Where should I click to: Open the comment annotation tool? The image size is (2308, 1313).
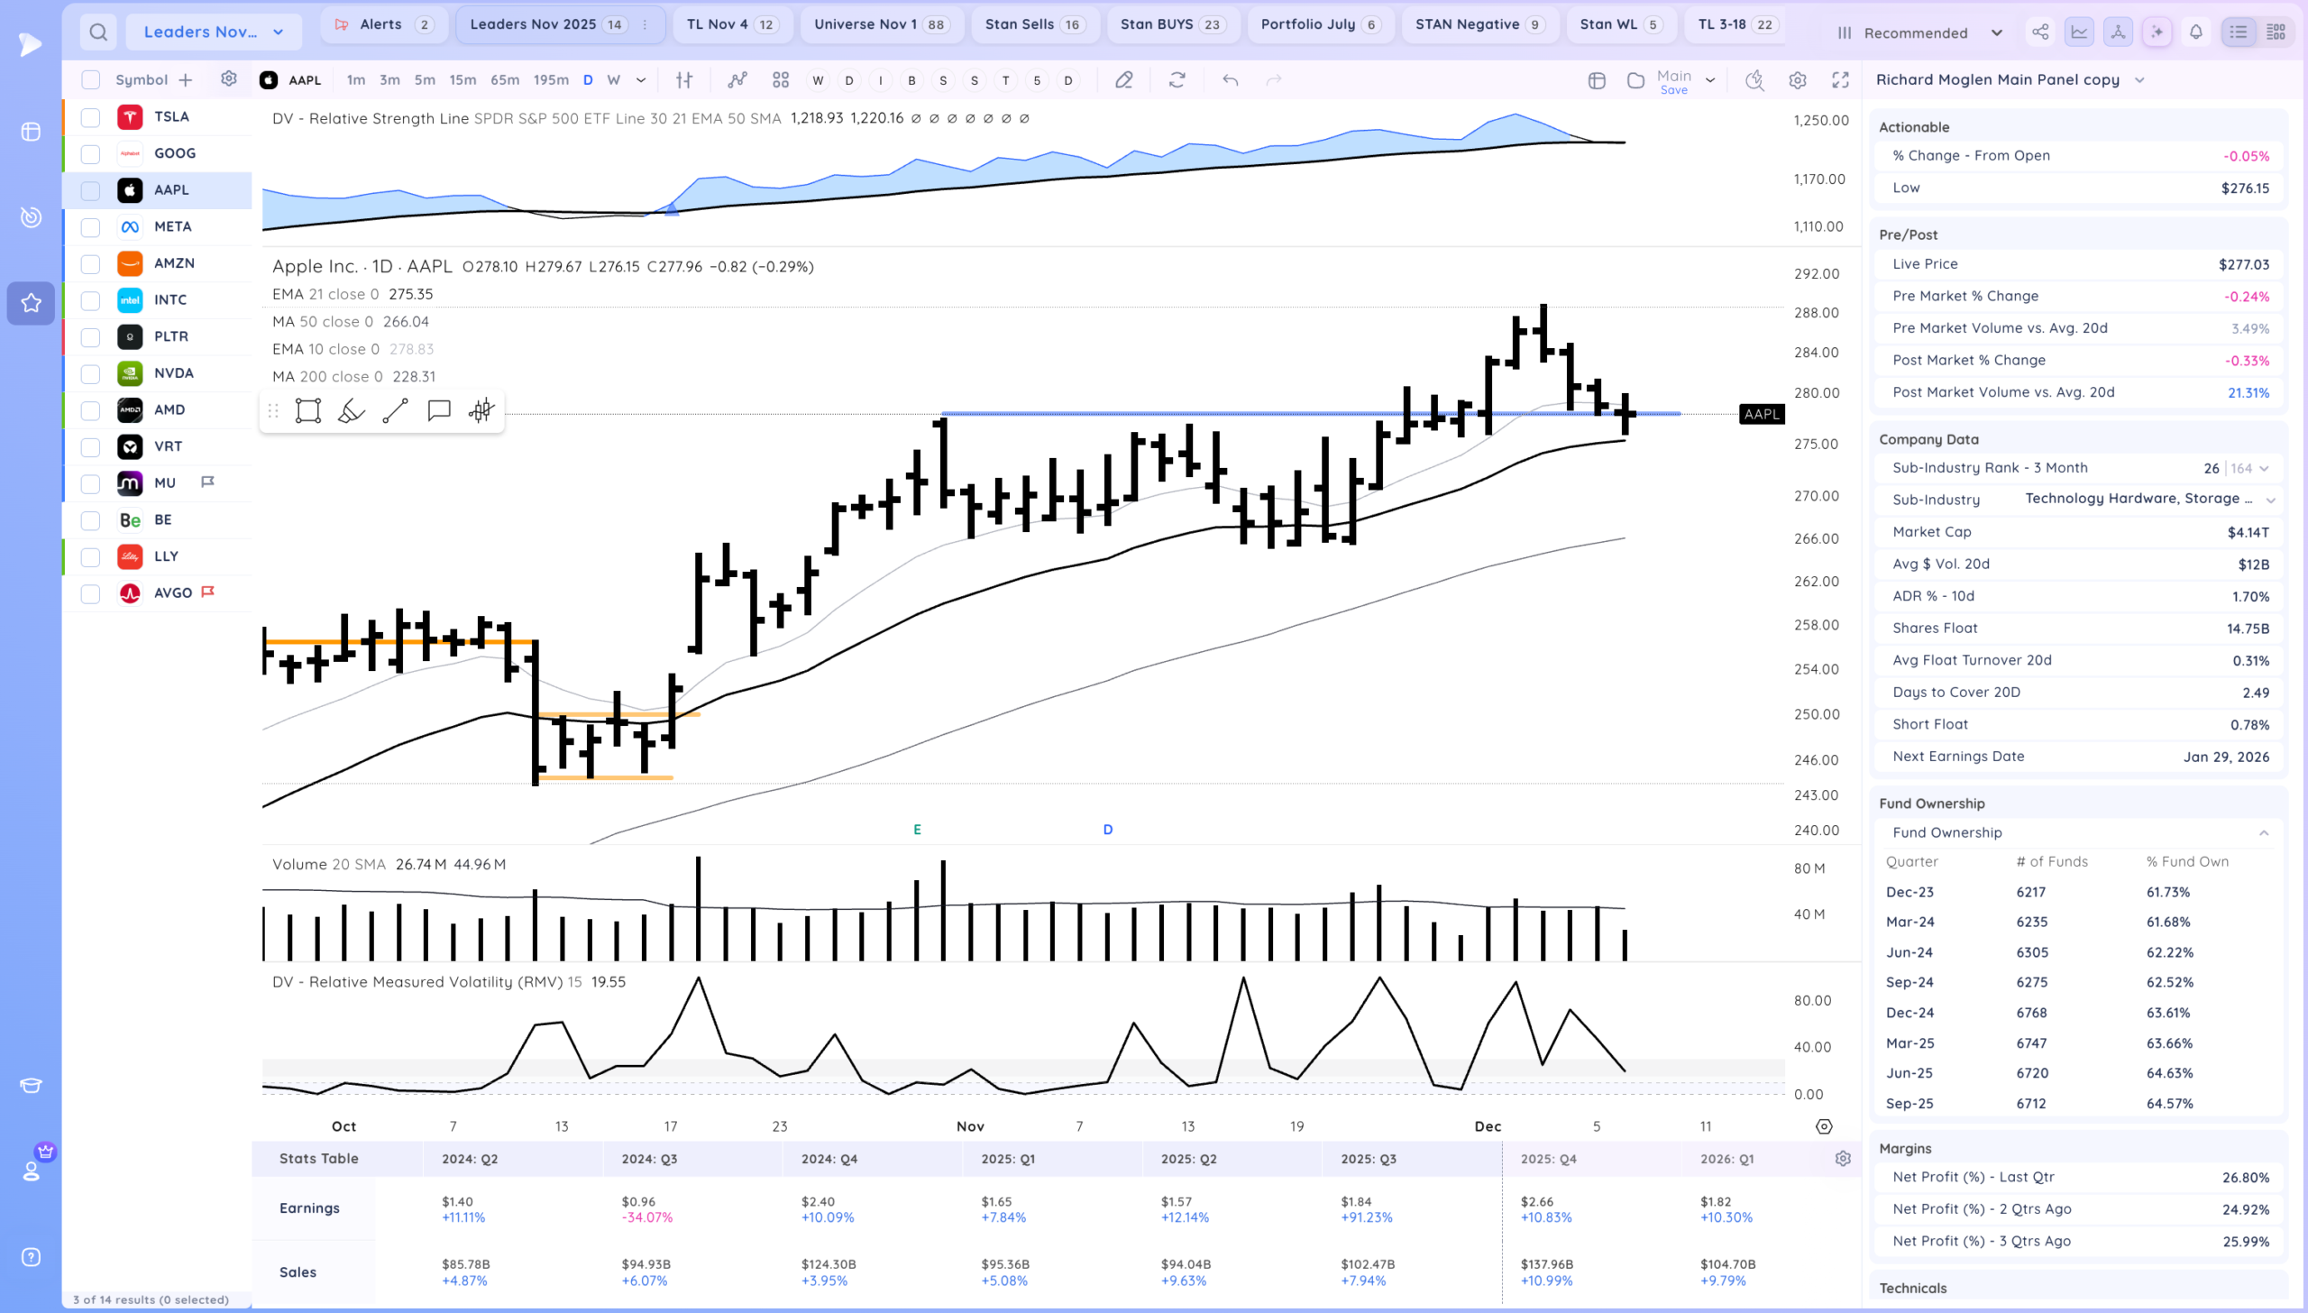coord(439,411)
